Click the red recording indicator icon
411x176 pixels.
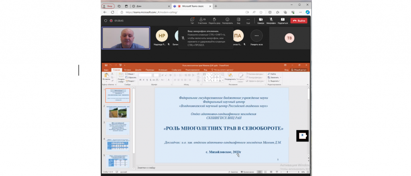[x=111, y=21]
